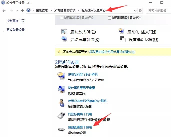Screen dimensions: 171x137
Task: Click the person icon for 使用没有鼠标或键盘的计算机
Action: (61, 103)
